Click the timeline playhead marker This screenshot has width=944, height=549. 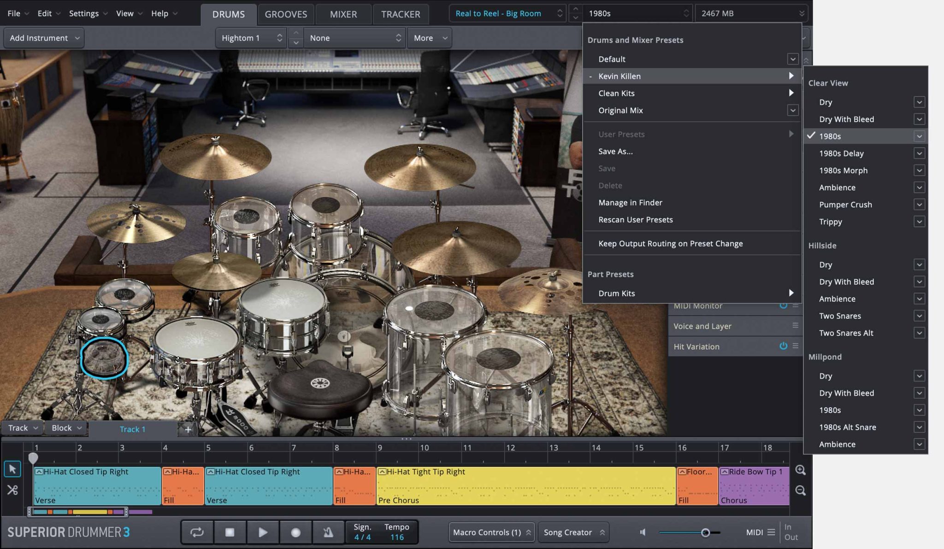click(x=33, y=458)
